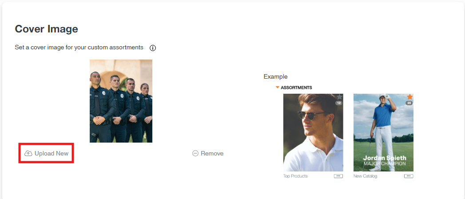Click the New Catalog caption
This screenshot has width=465, height=199.
[x=365, y=176]
